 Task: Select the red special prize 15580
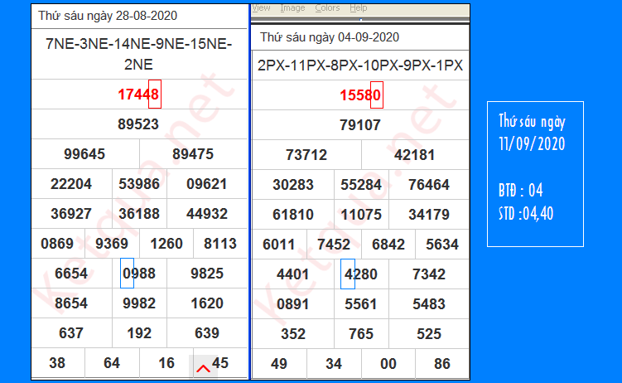click(x=360, y=95)
